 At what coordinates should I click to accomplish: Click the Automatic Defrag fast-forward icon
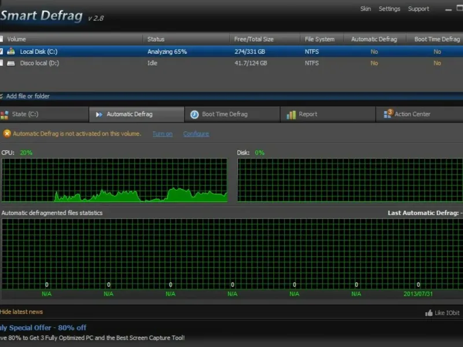(99, 115)
